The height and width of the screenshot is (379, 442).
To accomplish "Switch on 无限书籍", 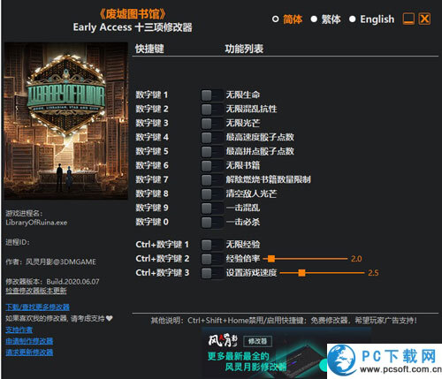I will 211,165.
